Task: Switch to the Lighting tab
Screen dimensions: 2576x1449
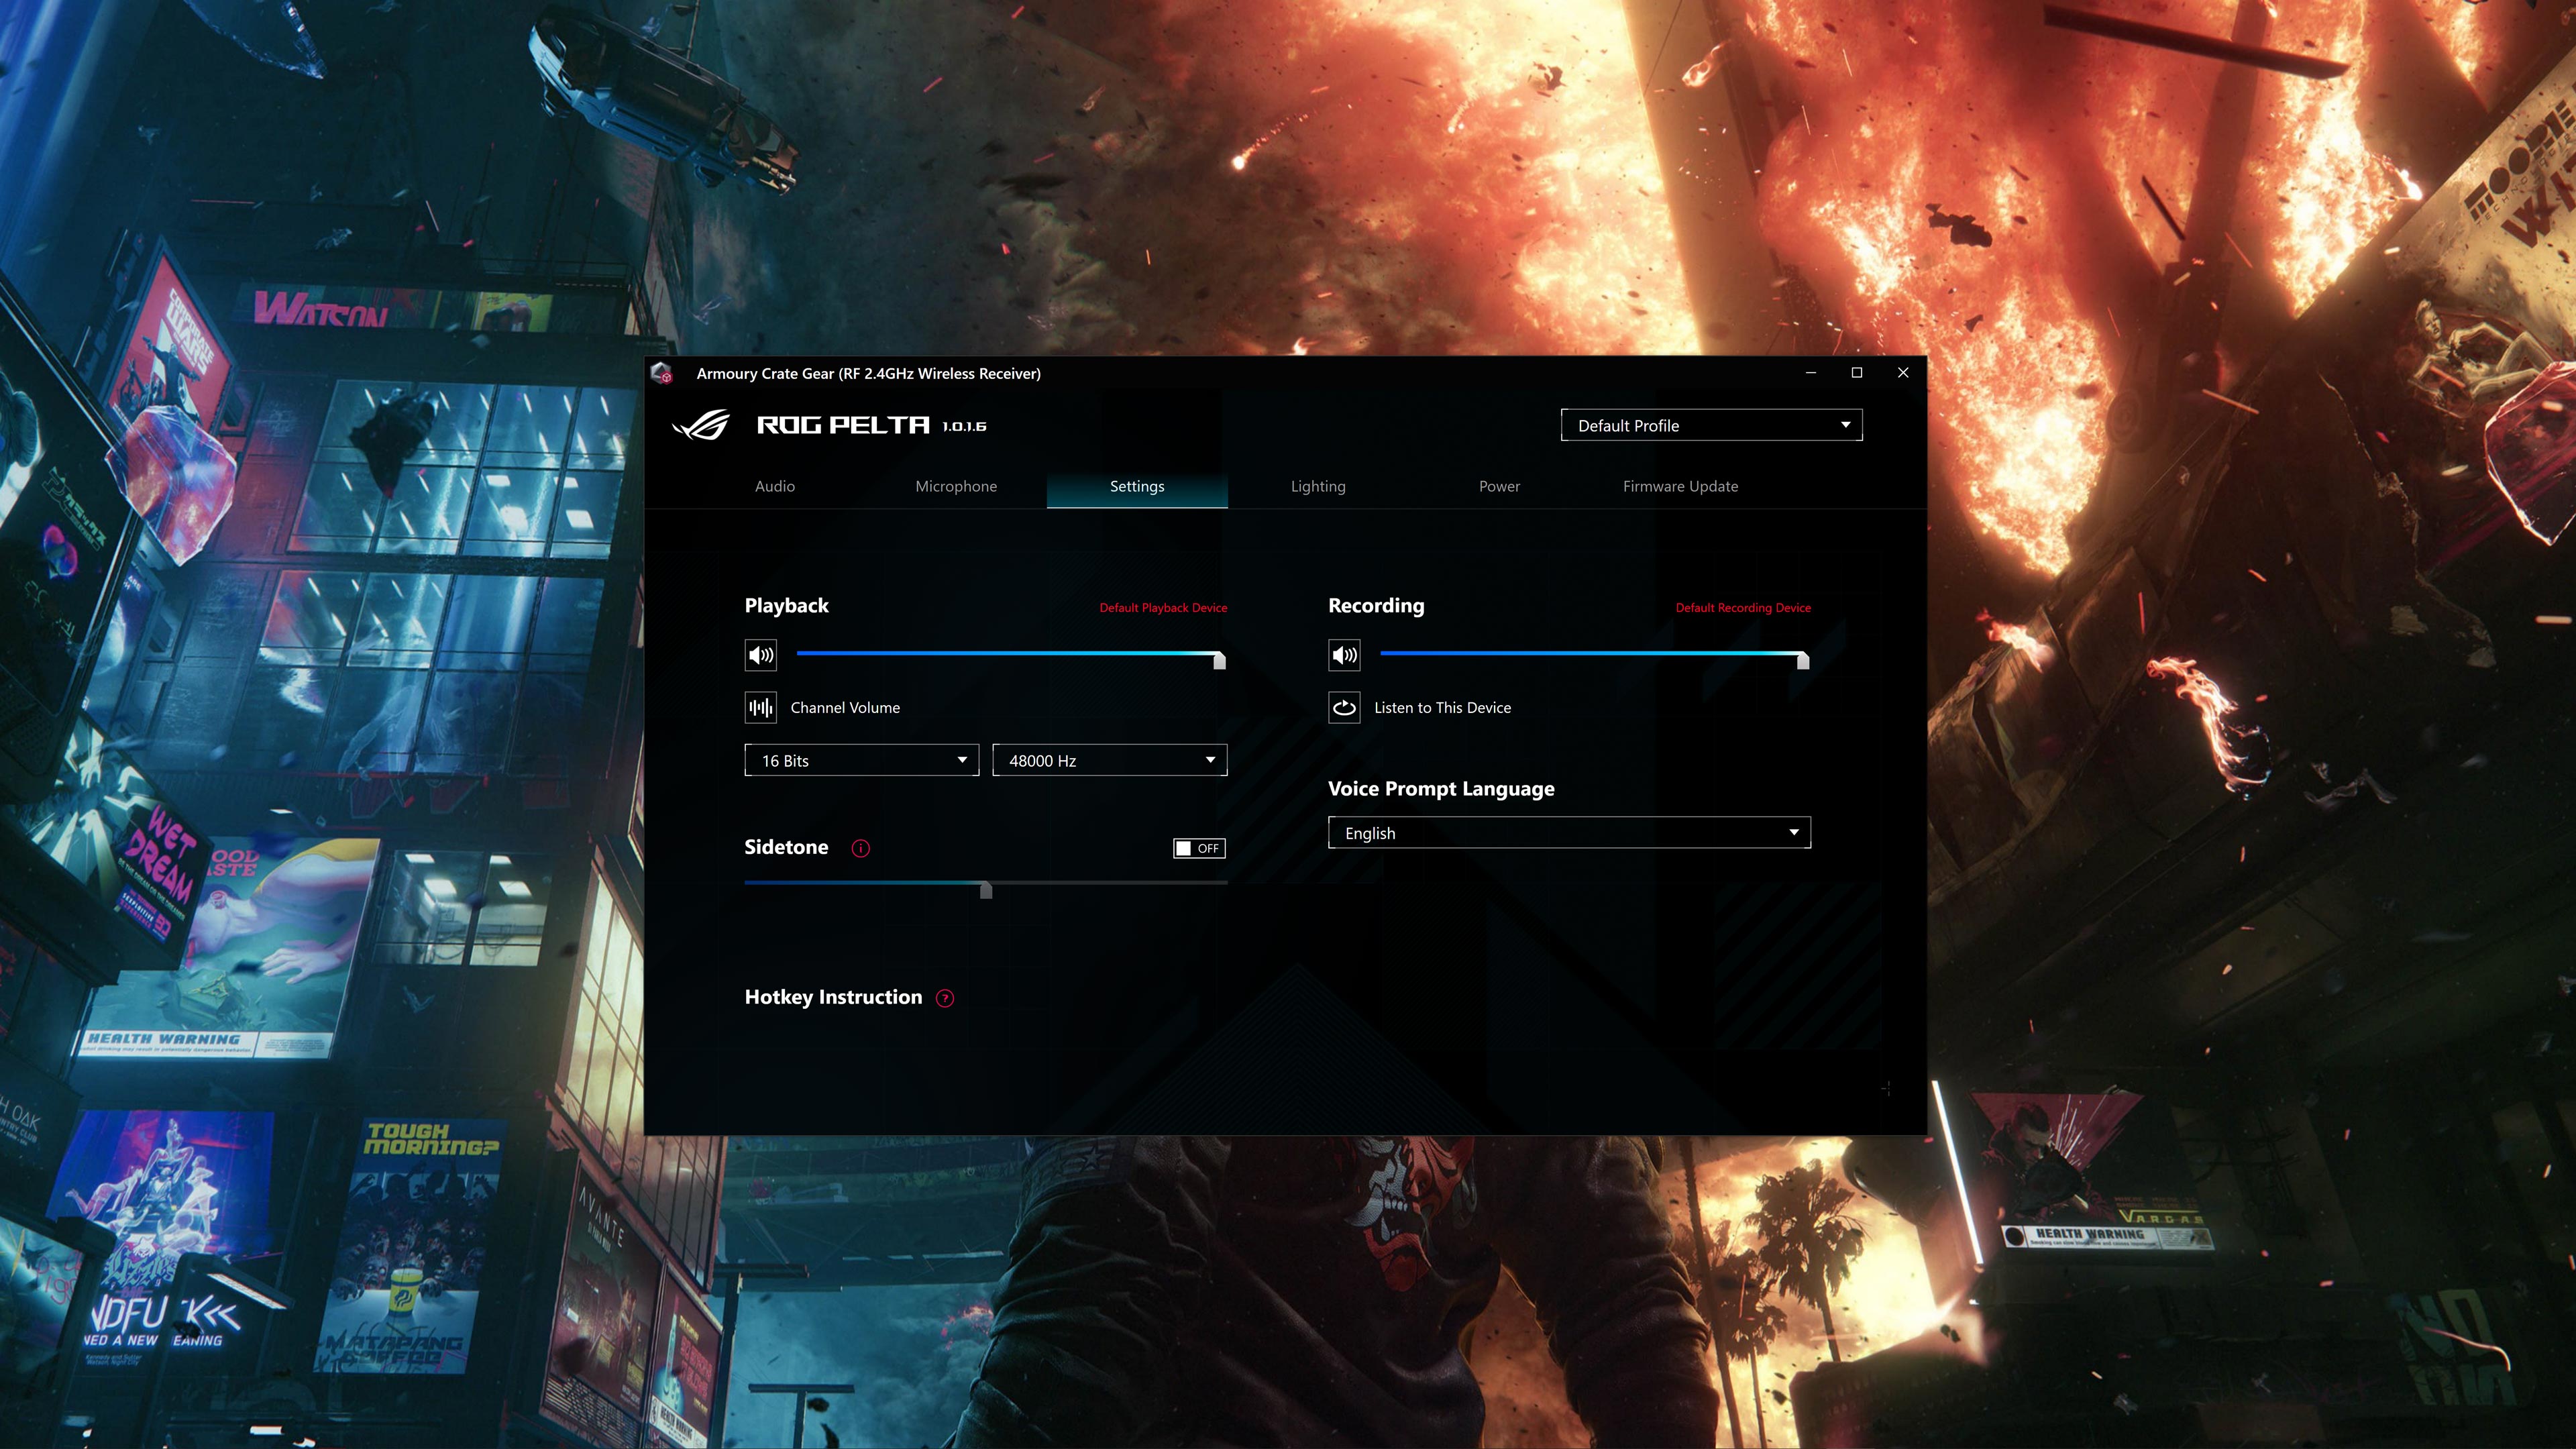Action: 1318,485
